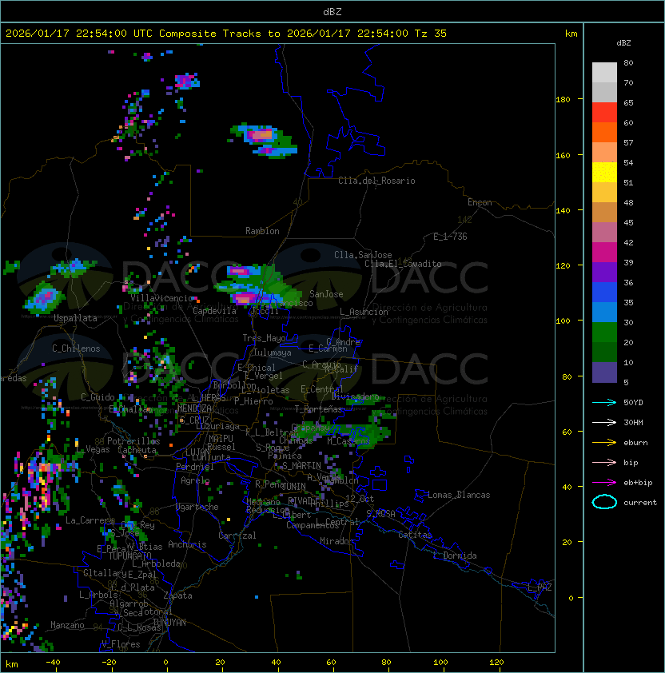Click the 'Catitas' place label
This screenshot has height=673, width=665.
(x=415, y=535)
